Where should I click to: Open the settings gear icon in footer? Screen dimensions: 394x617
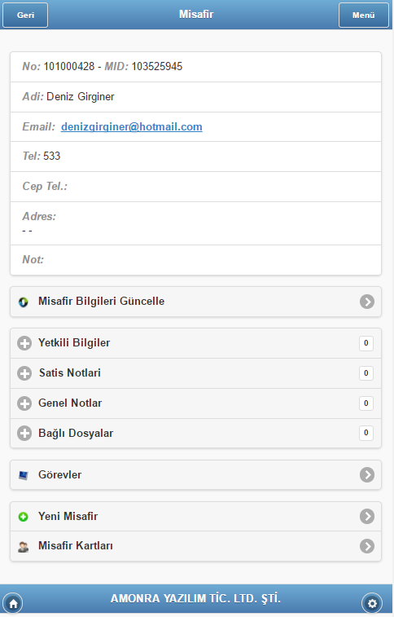tap(371, 603)
